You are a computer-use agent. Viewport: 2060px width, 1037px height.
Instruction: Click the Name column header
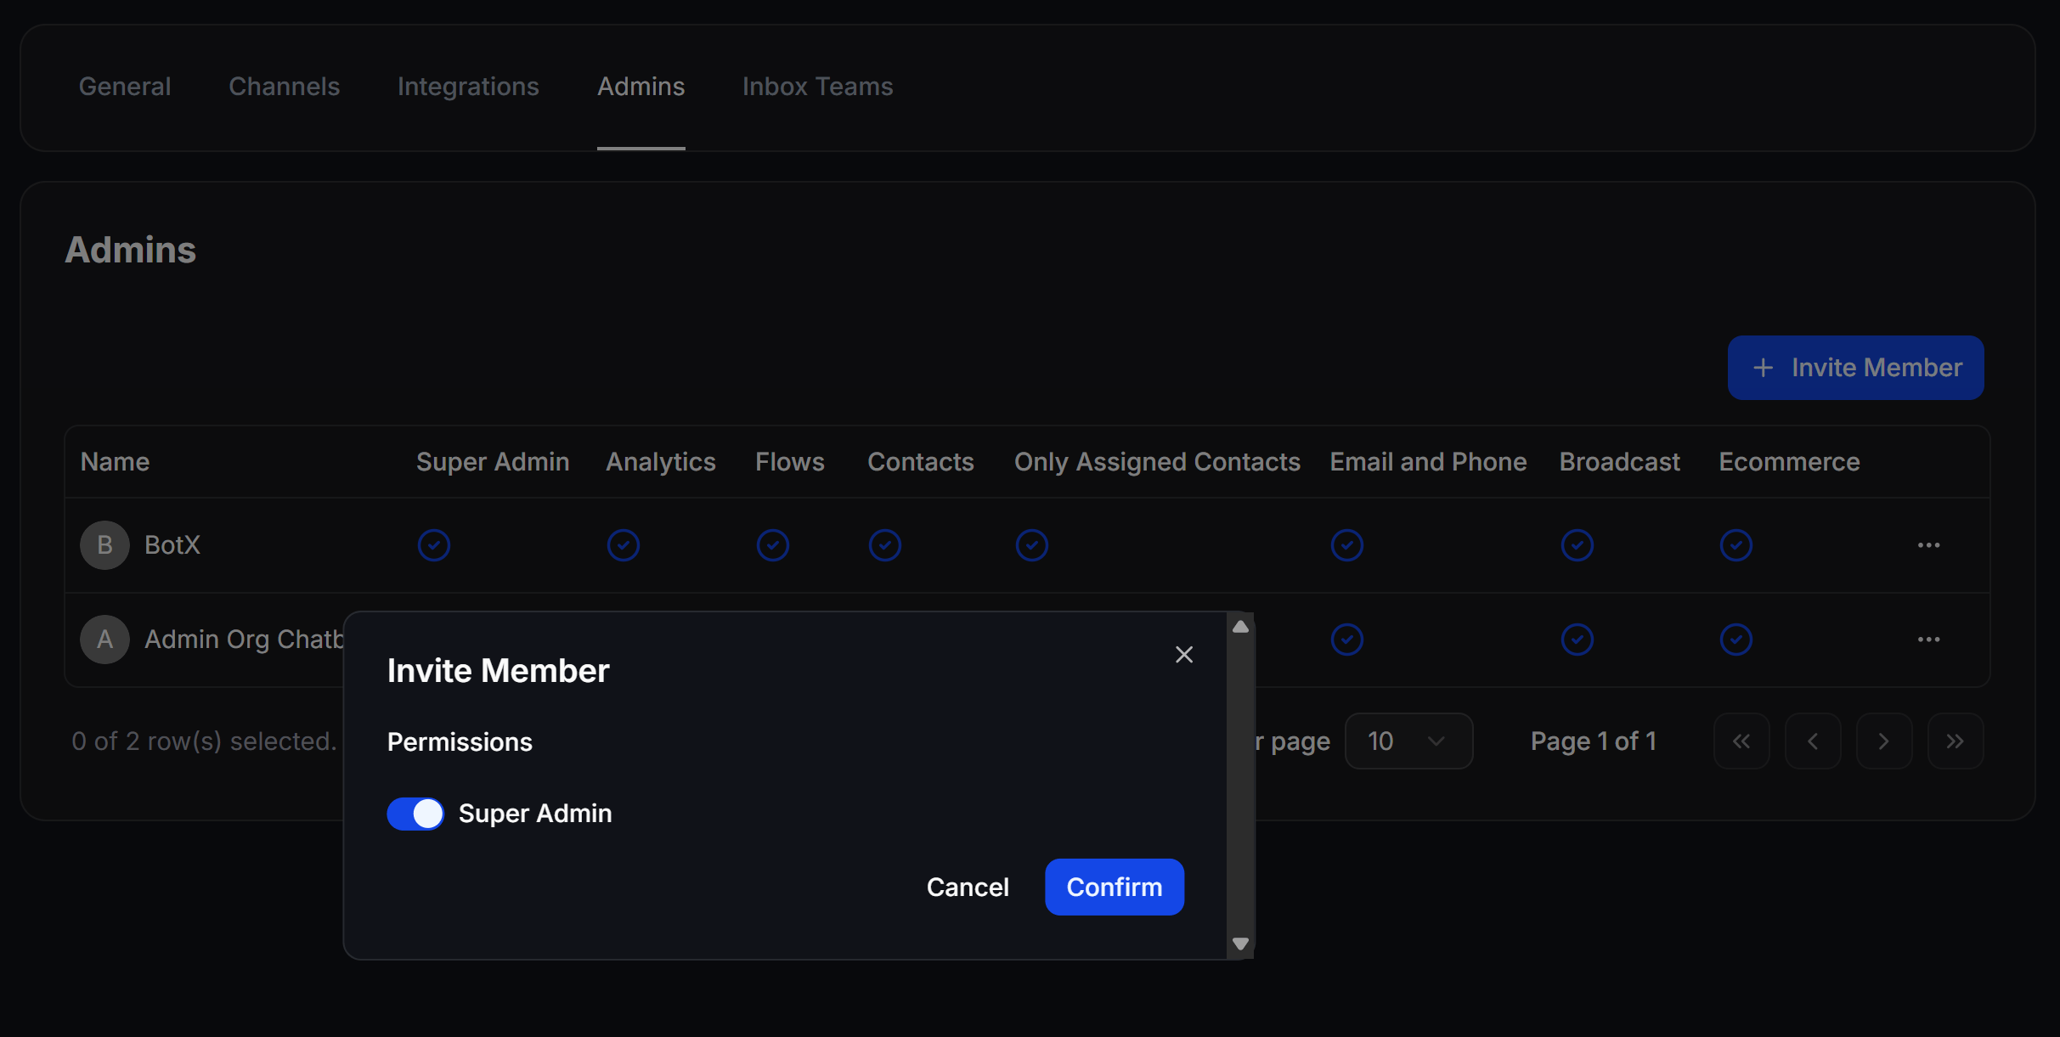pyautogui.click(x=115, y=462)
